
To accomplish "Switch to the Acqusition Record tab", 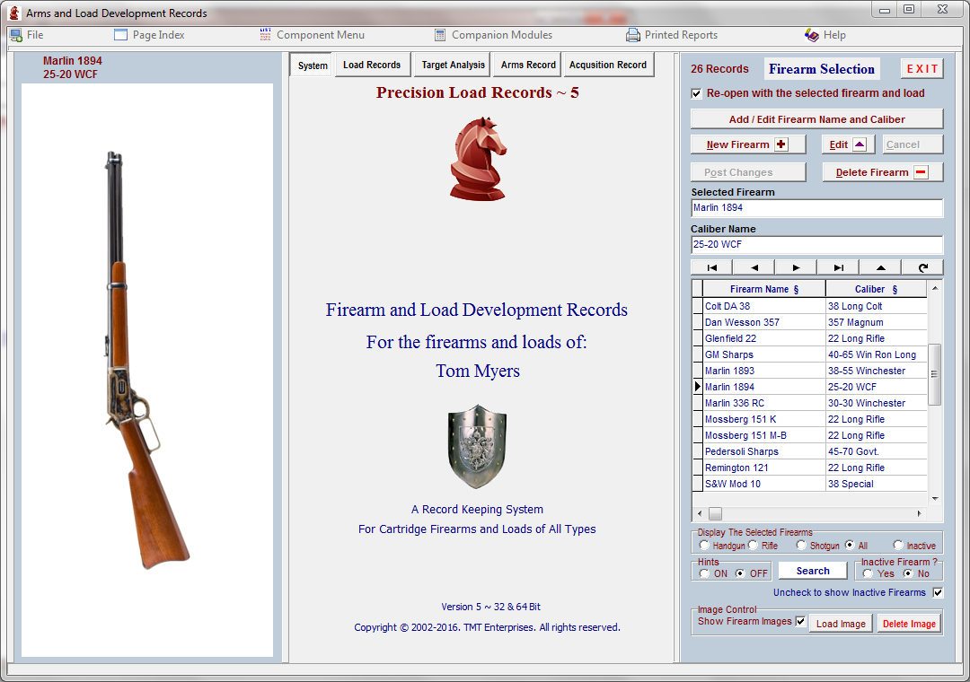I will 608,65.
